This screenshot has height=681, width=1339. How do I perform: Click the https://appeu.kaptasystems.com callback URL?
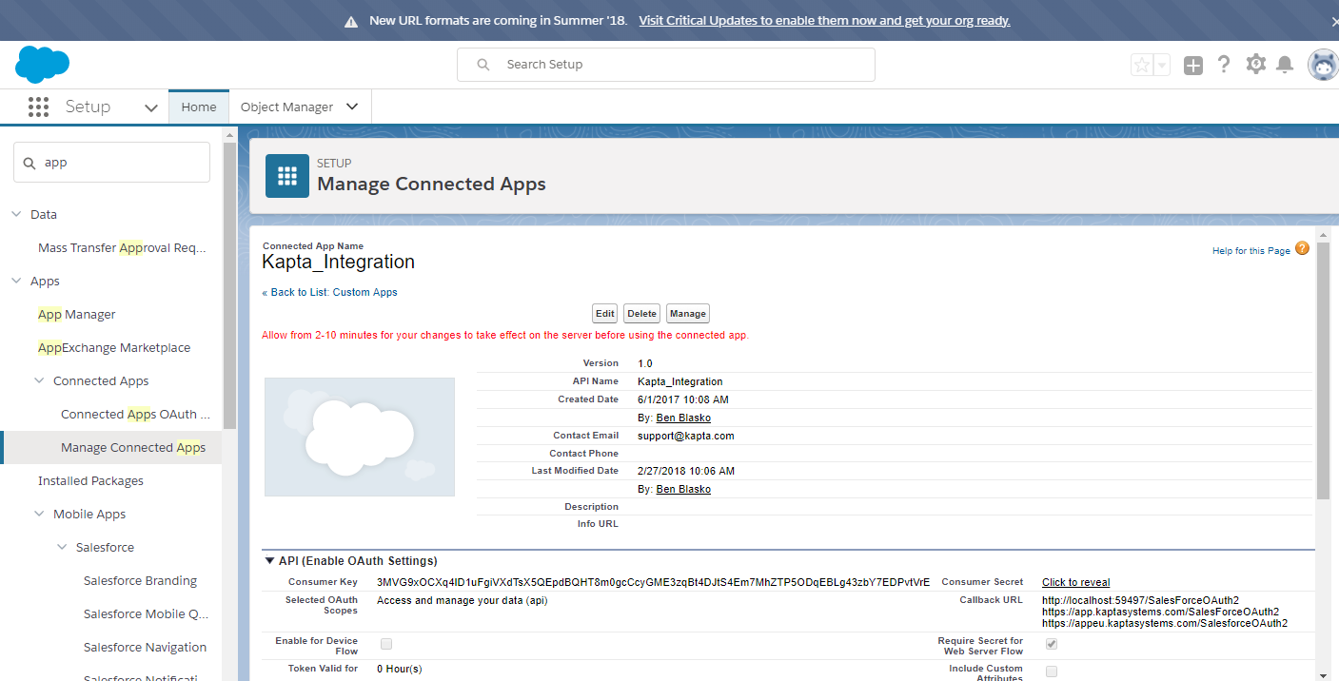[1165, 623]
